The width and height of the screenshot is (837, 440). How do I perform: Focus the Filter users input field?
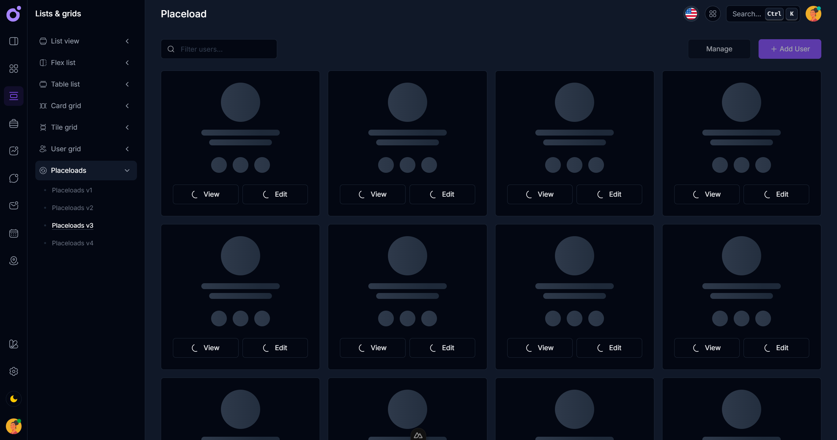click(x=226, y=49)
